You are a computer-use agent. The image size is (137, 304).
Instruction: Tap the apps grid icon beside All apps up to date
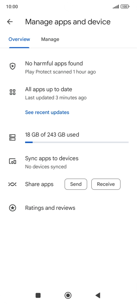pos(13,92)
